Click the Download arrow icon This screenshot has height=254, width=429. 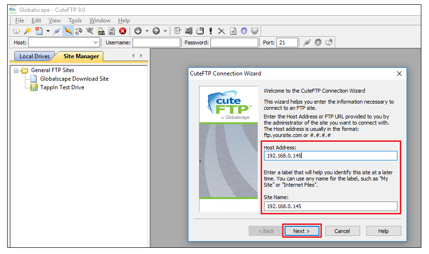pos(138,31)
